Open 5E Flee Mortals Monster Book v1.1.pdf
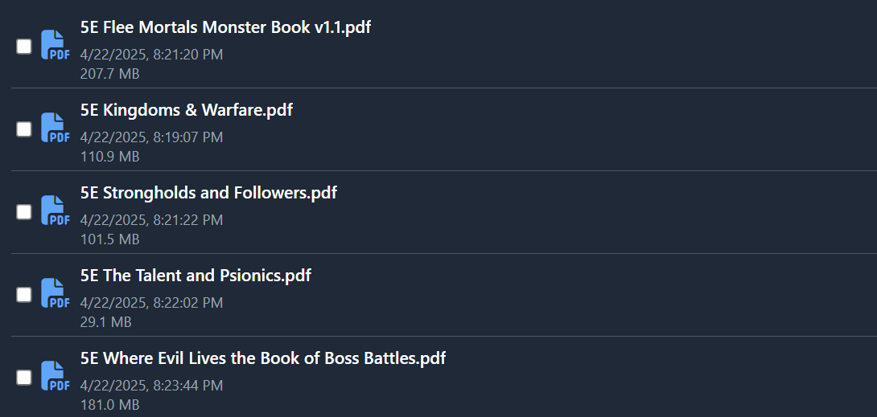Viewport: 877px width, 417px height. [225, 27]
